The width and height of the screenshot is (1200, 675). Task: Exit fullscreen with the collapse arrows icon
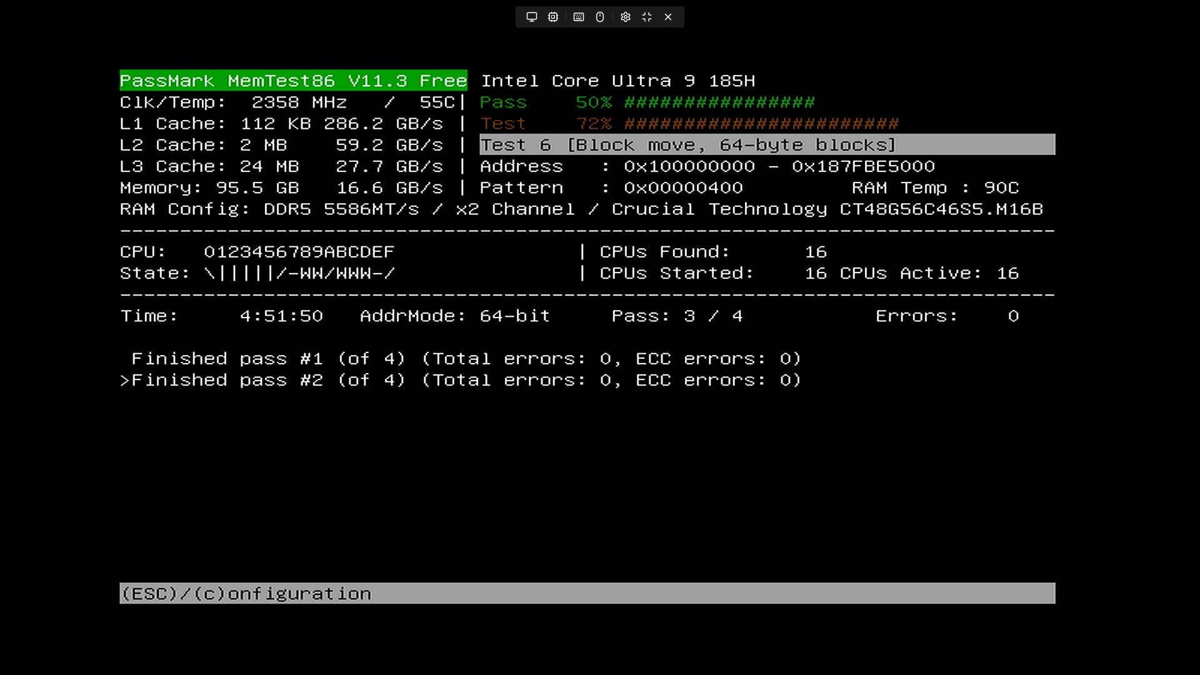click(647, 17)
